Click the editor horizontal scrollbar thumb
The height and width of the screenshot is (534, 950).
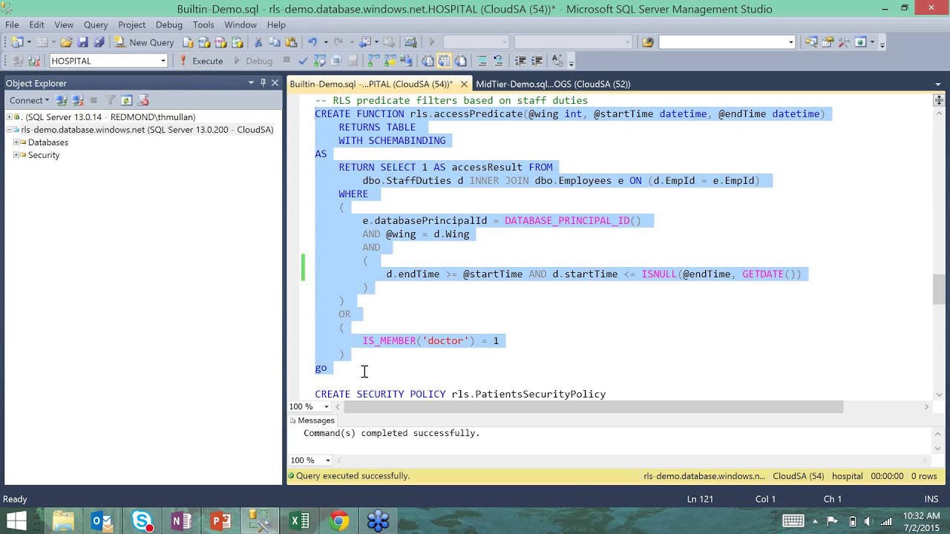click(594, 407)
